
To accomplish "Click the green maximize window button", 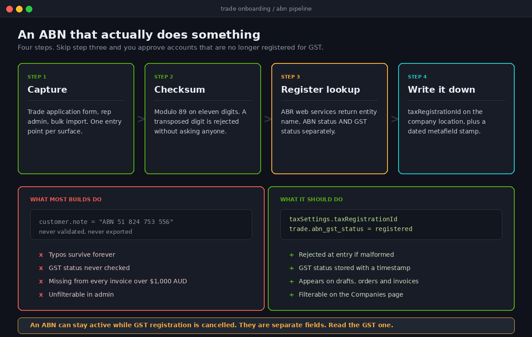I will [29, 9].
